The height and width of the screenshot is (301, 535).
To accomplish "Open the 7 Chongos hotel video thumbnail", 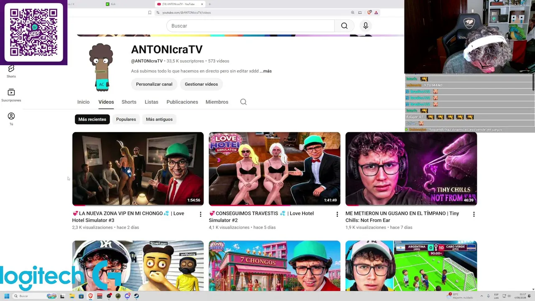I will [275, 265].
